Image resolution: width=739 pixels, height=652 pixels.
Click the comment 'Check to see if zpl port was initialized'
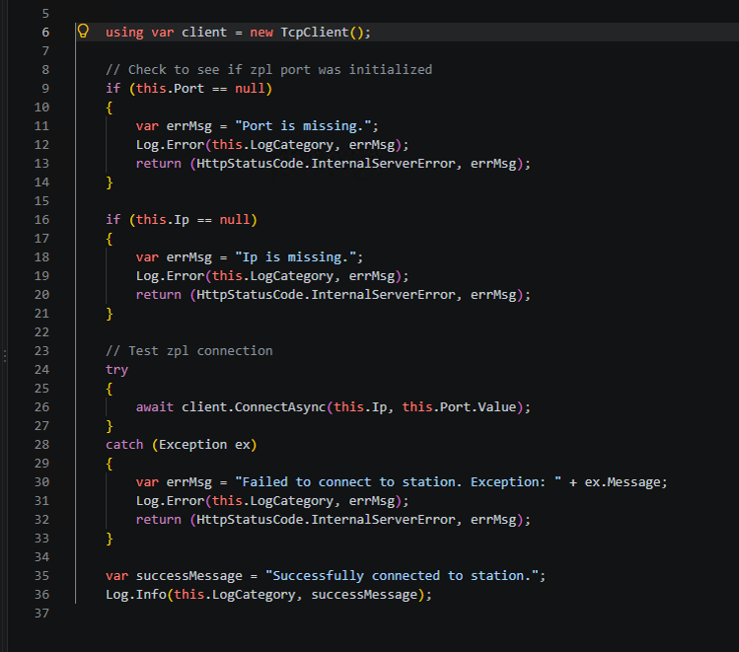pyautogui.click(x=268, y=70)
